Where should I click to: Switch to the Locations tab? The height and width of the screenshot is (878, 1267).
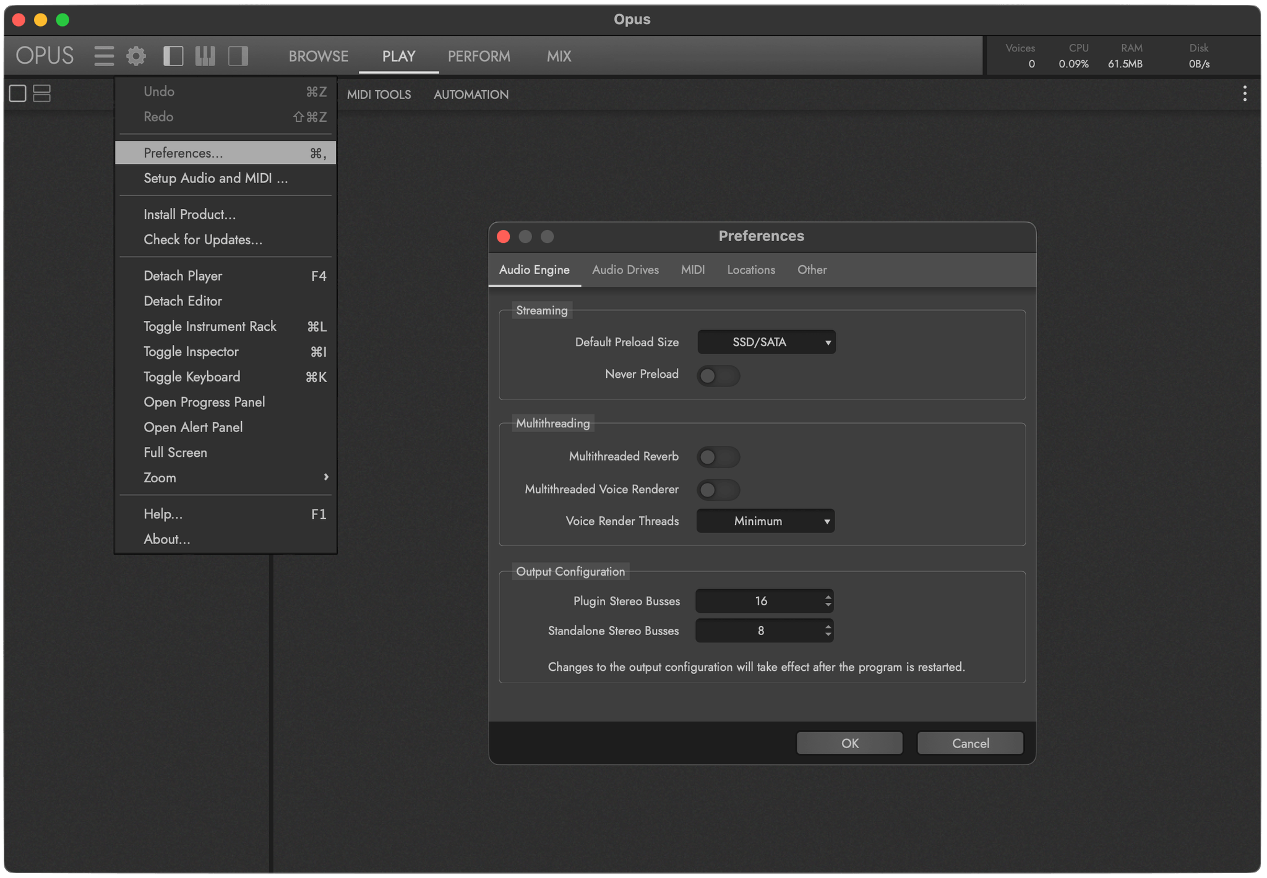[751, 270]
